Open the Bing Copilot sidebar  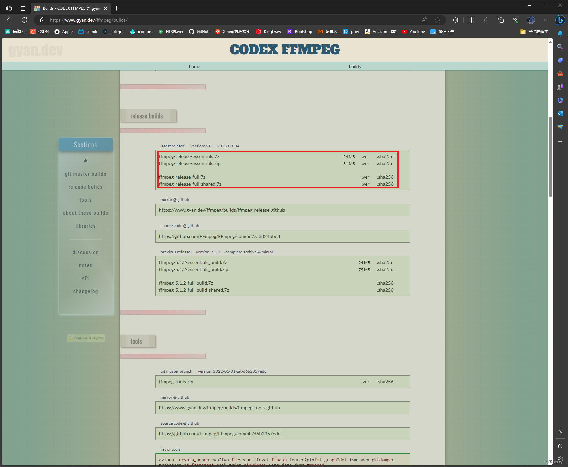560,20
